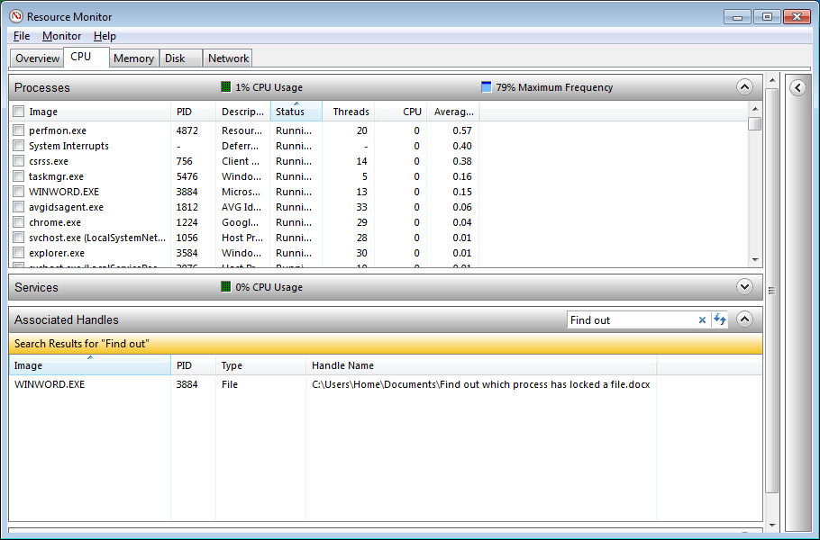This screenshot has width=820, height=540.
Task: Check the WINWORD.EXE process box
Action: [x=19, y=191]
